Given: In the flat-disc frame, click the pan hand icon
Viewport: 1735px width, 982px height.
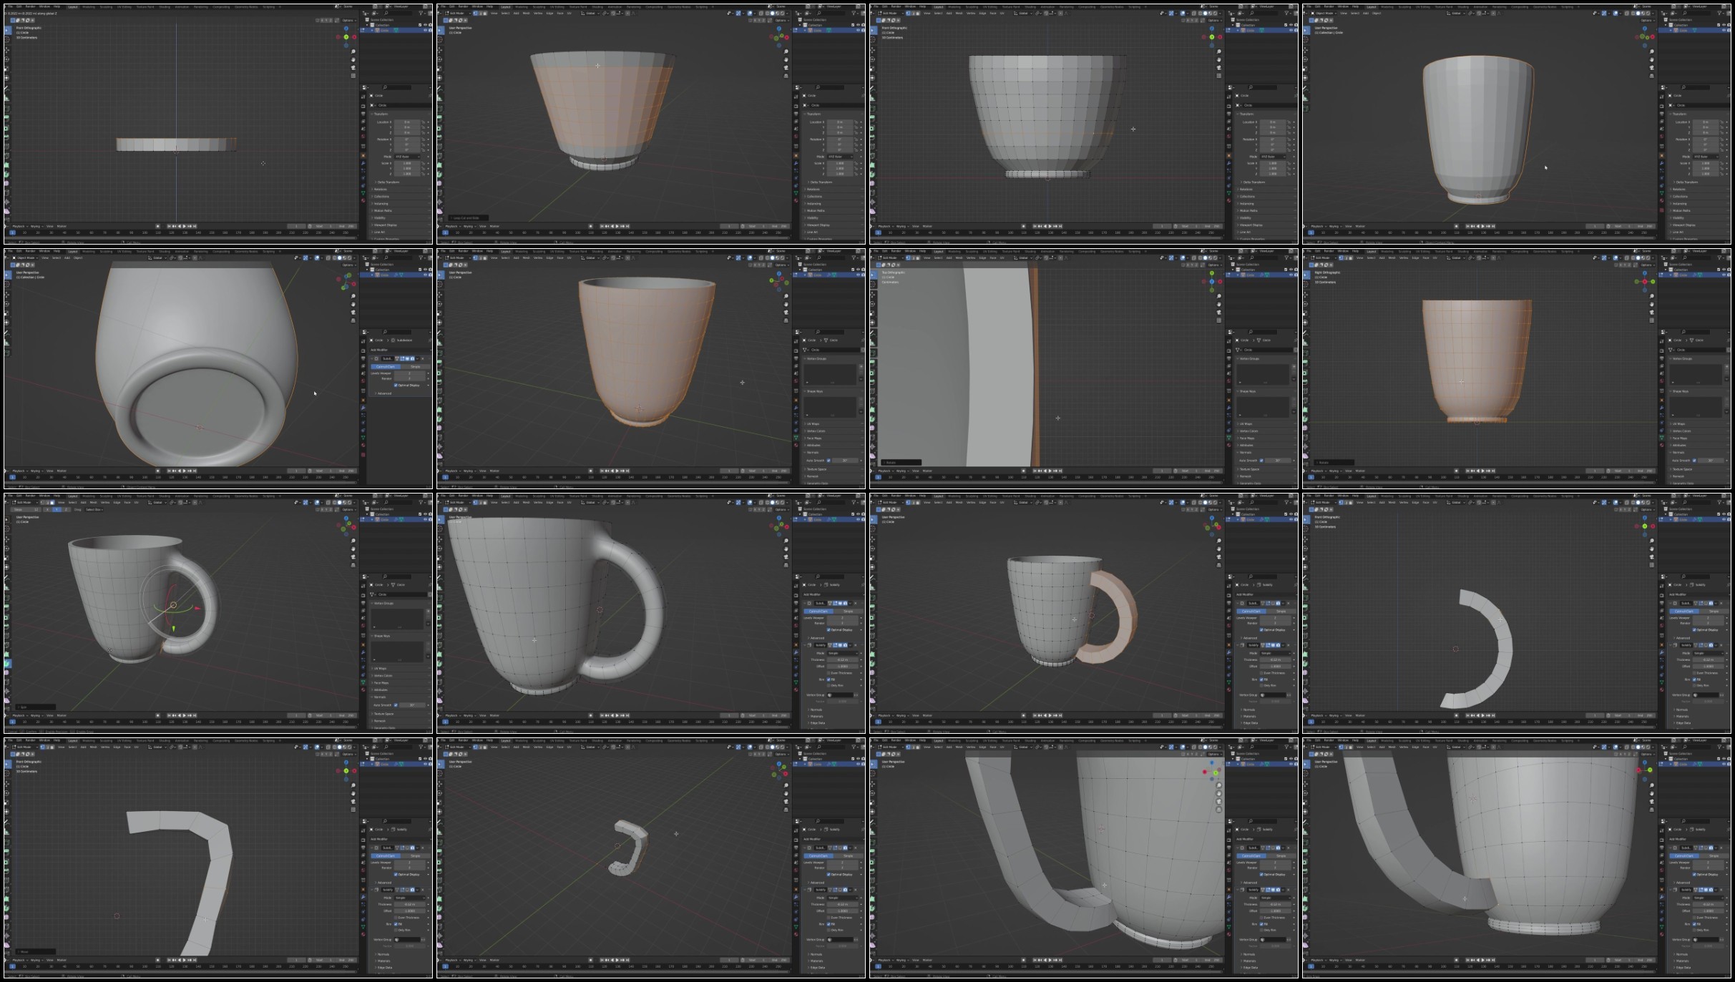Looking at the screenshot, I should 353,59.
